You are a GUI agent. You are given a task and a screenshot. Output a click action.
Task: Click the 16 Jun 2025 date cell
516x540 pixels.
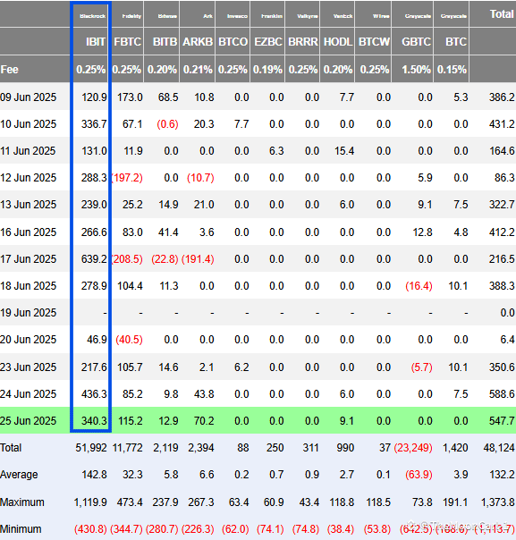(29, 232)
